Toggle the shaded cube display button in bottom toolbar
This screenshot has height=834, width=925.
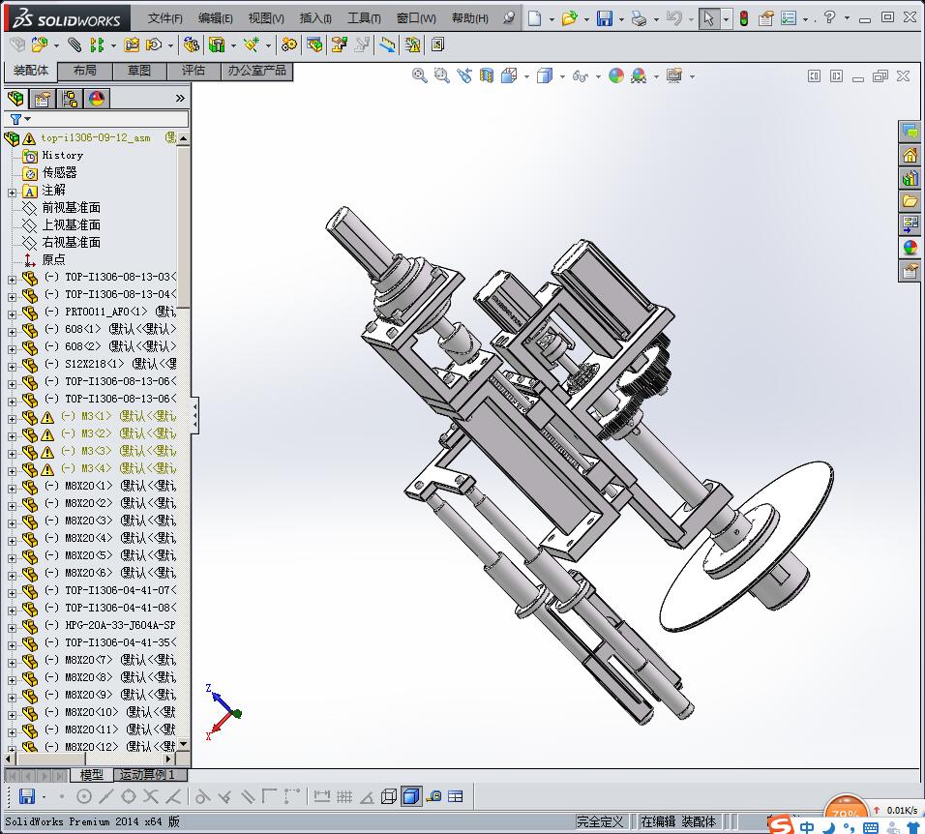[x=411, y=796]
